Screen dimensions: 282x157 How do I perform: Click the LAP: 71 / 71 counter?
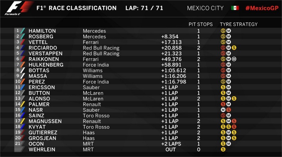144,8
